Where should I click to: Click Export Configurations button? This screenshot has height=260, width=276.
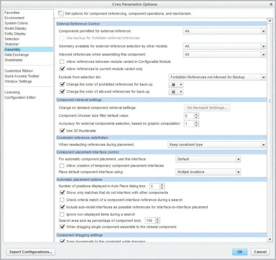[x=31, y=252]
